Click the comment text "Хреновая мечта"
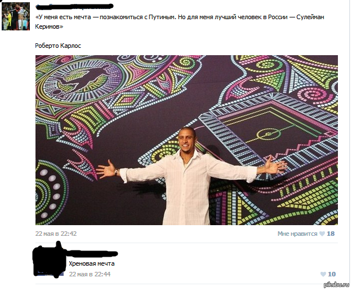The height and width of the screenshot is (291, 352). pos(92,263)
